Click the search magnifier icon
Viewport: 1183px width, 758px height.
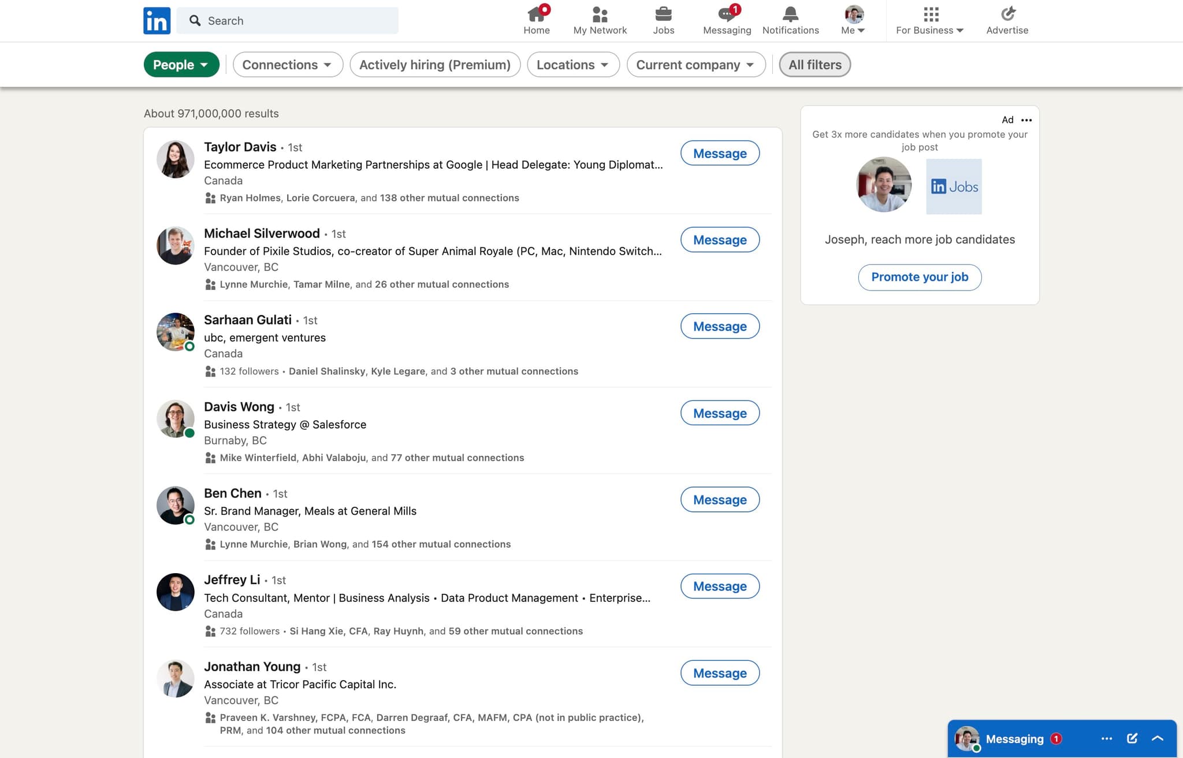196,20
